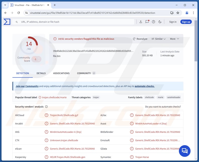This screenshot has height=162, width=199.
Task: Click the autohotloader family label tag
Action: click(x=174, y=98)
